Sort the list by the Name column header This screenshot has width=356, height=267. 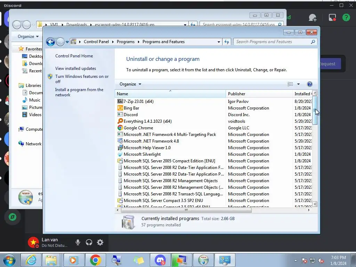[x=170, y=94]
